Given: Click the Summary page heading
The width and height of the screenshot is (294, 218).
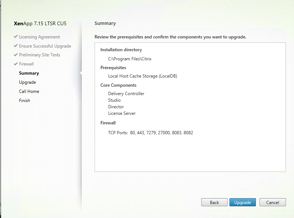Looking at the screenshot, I should tap(105, 23).
